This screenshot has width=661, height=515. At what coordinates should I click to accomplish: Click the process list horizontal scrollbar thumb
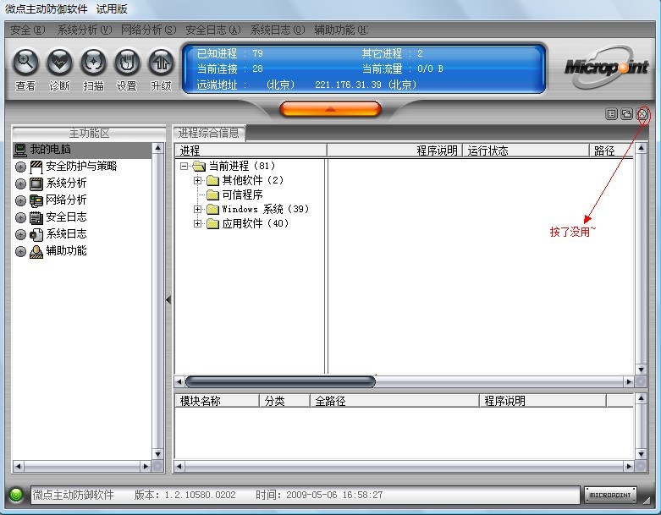(x=280, y=381)
